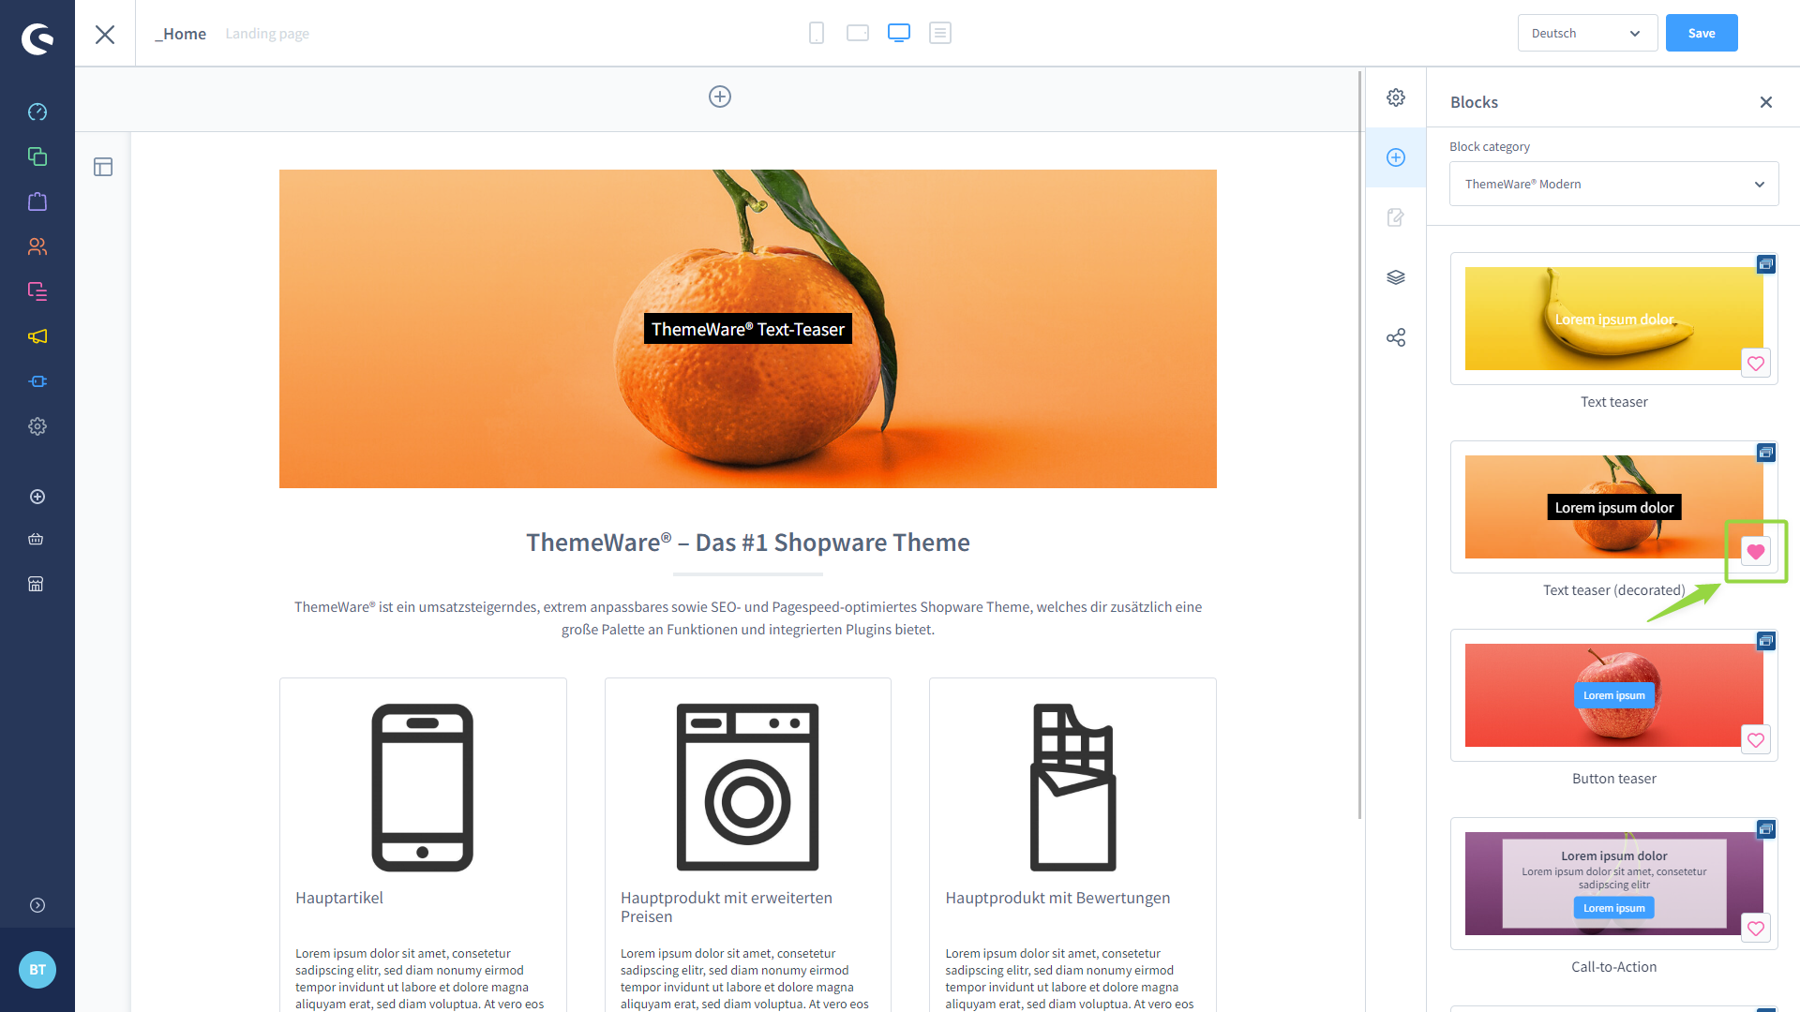The width and height of the screenshot is (1800, 1012).
Task: Click the ThemeWare Das #1 Shopware Theme heading
Action: pyautogui.click(x=748, y=543)
